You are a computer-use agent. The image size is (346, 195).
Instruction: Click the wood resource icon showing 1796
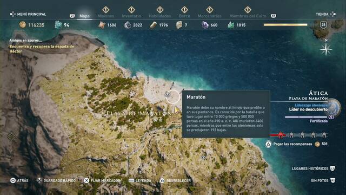pyautogui.click(x=154, y=25)
